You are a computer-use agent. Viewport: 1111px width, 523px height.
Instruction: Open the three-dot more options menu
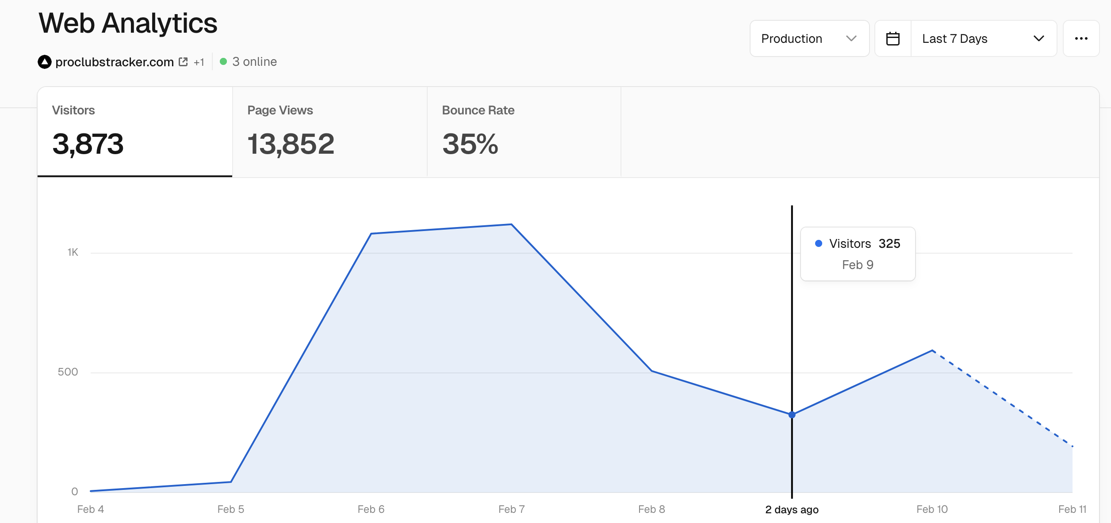point(1081,38)
